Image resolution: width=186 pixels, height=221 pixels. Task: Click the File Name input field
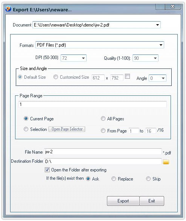click(103, 152)
